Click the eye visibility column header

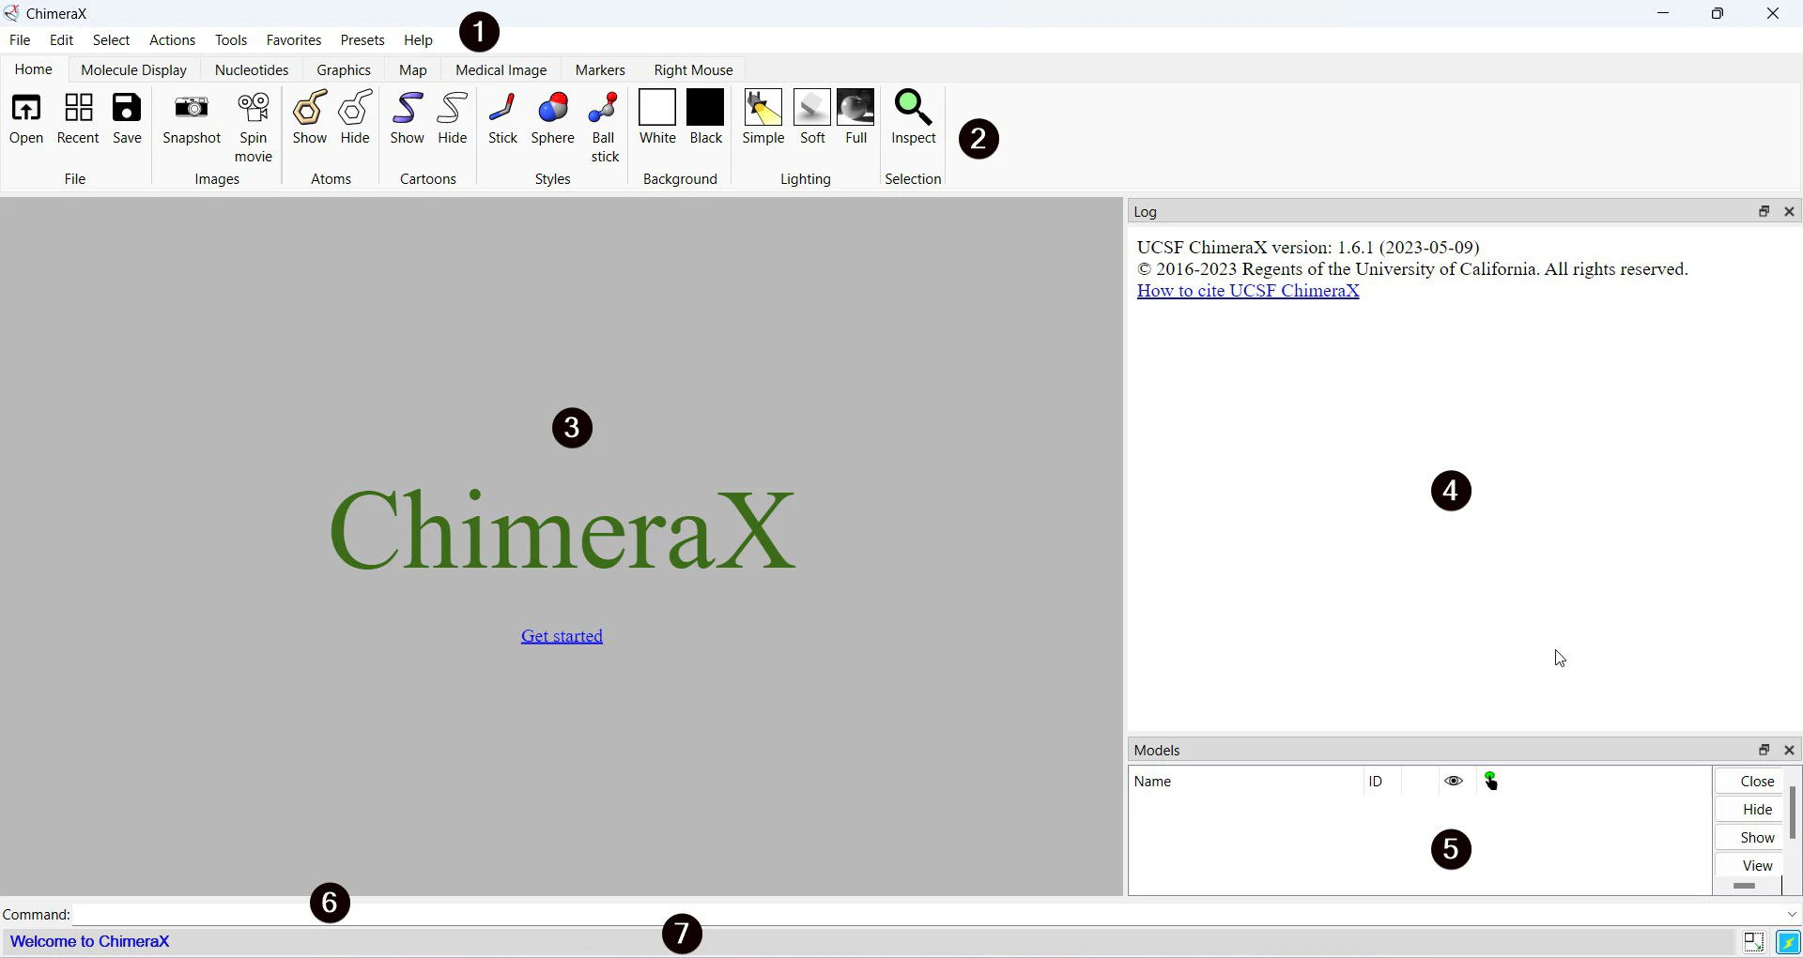[x=1454, y=782]
